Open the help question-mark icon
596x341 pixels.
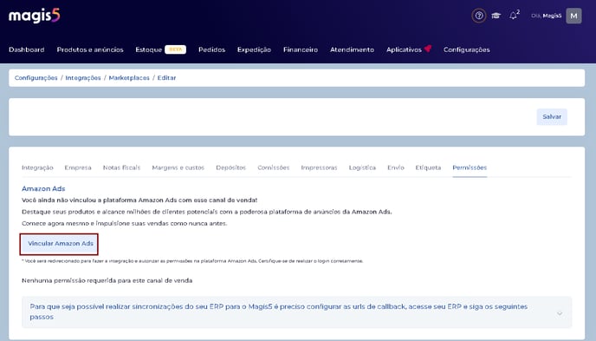click(x=479, y=16)
